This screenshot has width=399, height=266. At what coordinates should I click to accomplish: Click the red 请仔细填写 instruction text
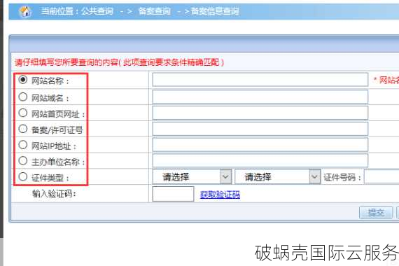coord(119,62)
